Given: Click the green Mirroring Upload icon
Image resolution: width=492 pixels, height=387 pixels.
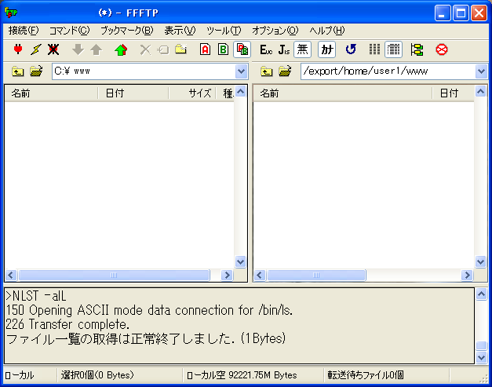Looking at the screenshot, I should [121, 49].
